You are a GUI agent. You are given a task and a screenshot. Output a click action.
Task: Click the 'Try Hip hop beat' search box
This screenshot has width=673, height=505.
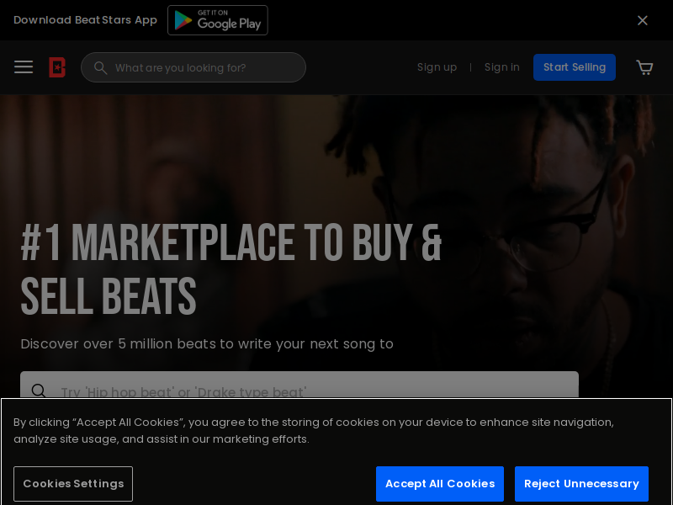[299, 385]
